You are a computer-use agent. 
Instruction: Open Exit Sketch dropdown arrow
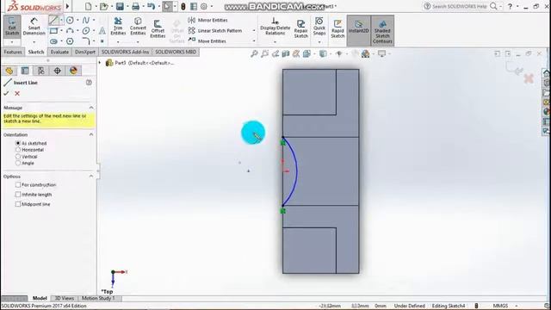pos(12,42)
